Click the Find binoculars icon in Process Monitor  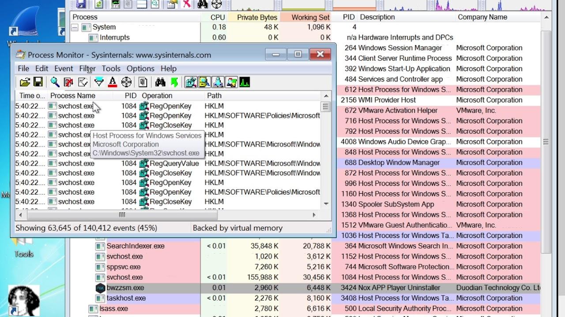[x=161, y=82]
